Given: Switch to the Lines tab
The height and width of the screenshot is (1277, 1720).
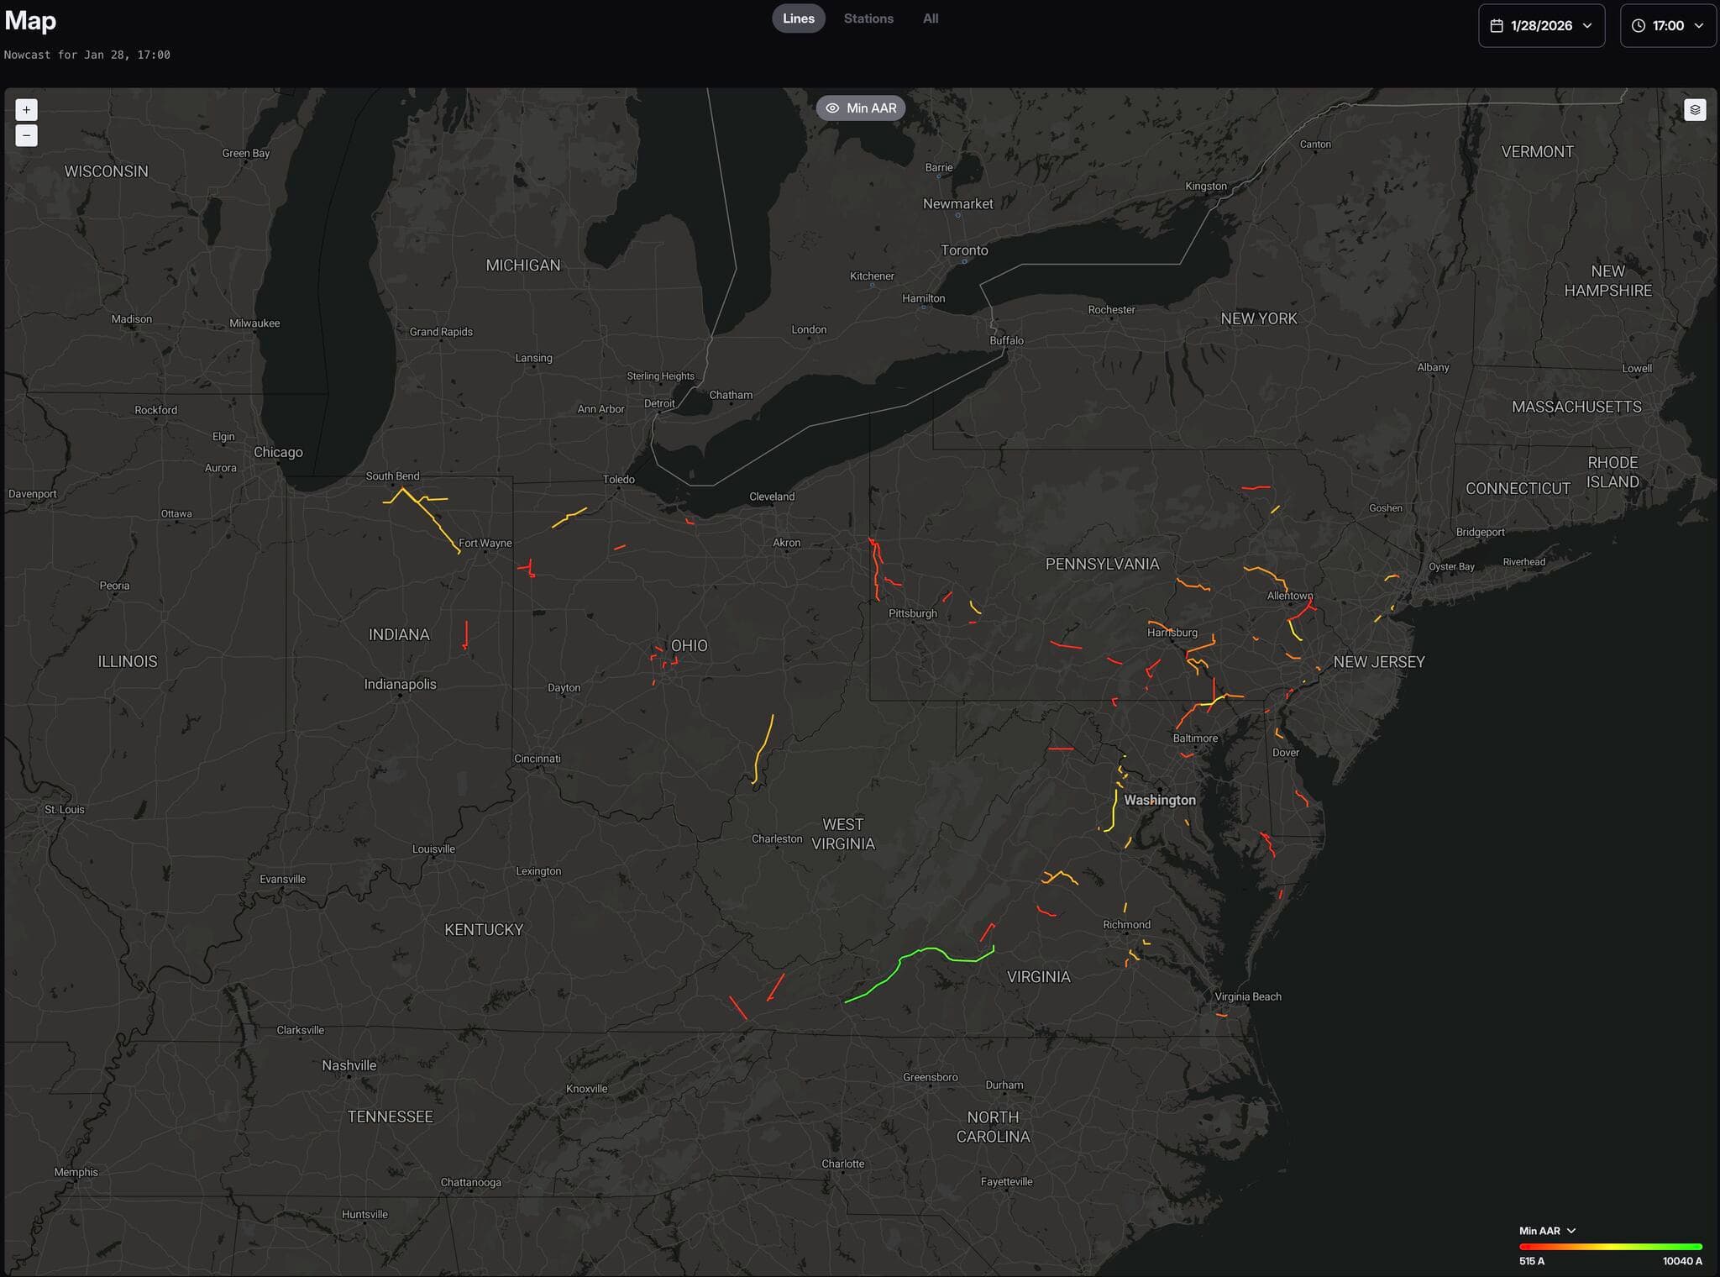Looking at the screenshot, I should (x=799, y=18).
